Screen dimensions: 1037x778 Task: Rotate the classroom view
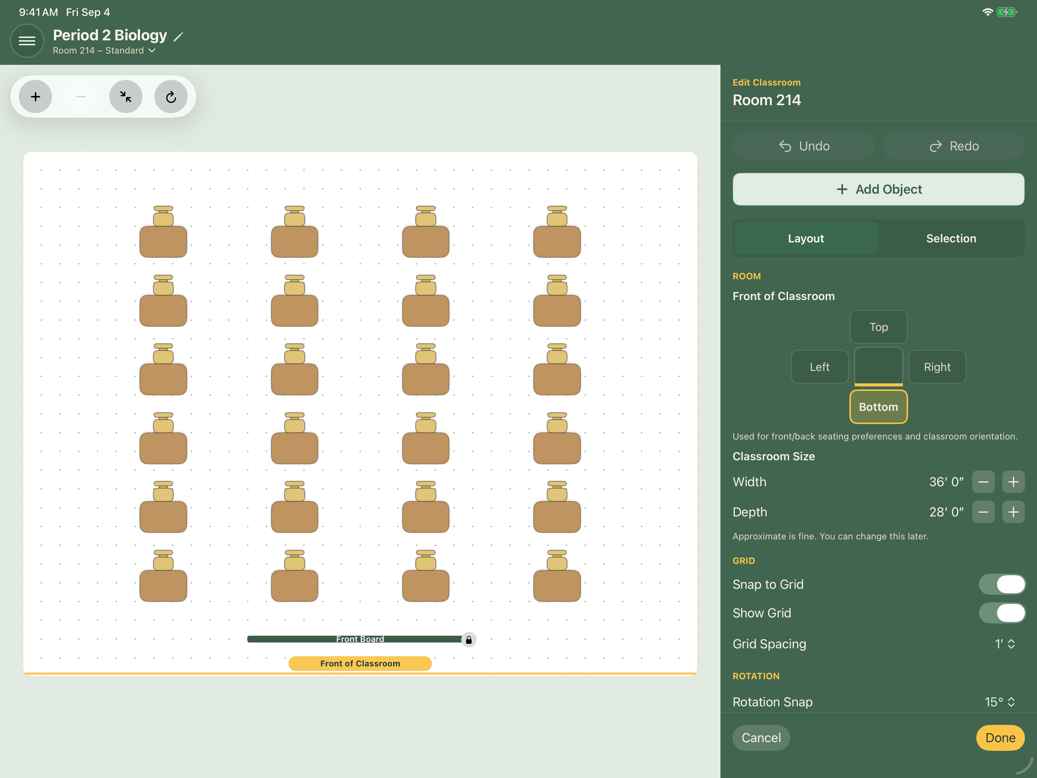pyautogui.click(x=171, y=96)
